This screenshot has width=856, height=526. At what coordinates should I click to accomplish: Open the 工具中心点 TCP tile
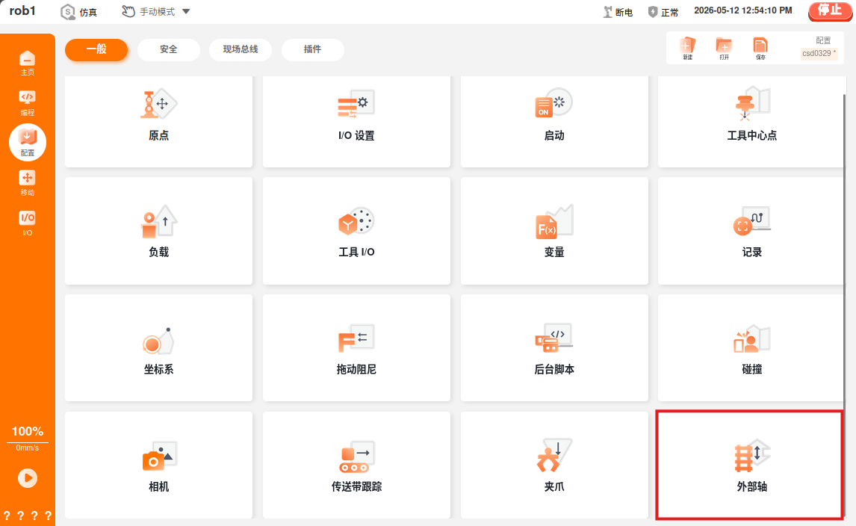(751, 121)
